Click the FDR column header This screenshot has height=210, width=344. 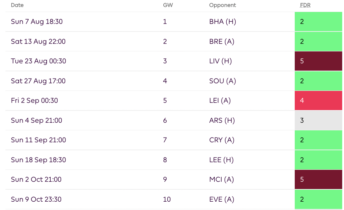coord(305,5)
